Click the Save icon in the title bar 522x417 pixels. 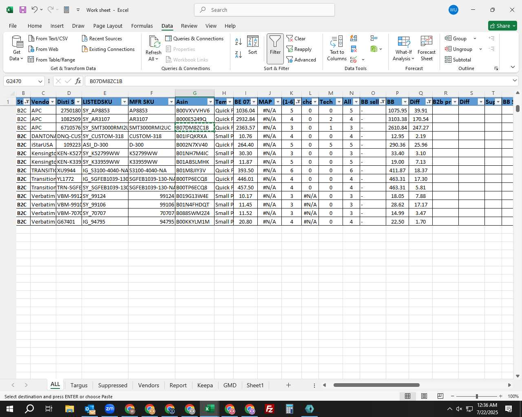[x=23, y=10]
